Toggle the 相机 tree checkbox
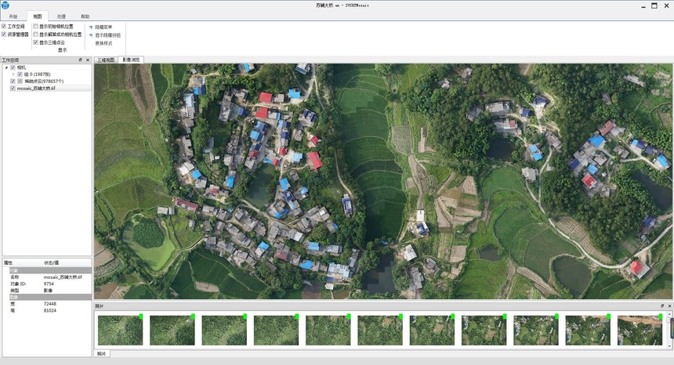This screenshot has width=674, height=365. click(13, 67)
